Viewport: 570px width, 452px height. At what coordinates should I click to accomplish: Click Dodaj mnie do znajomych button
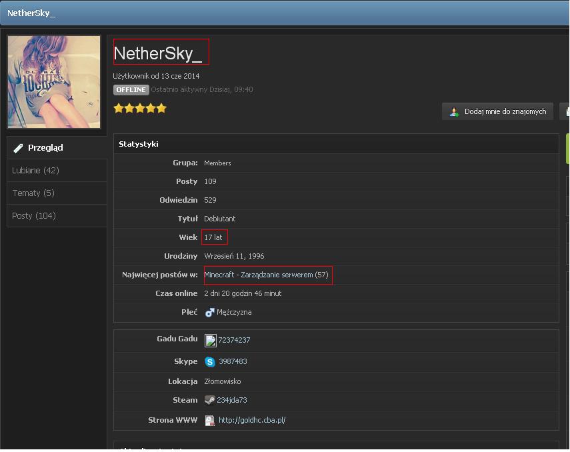[497, 111]
